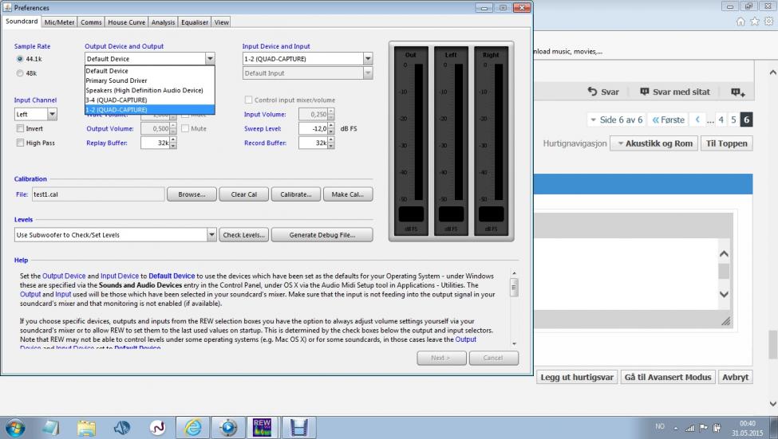
Task: Click the Calibrate... button
Action: 296,194
